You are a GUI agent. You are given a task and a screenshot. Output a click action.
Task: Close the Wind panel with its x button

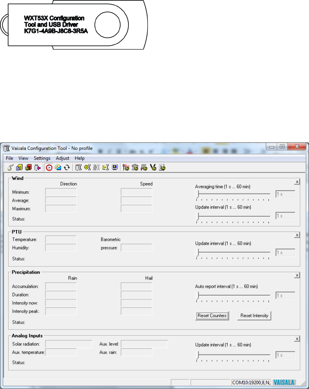297,182
